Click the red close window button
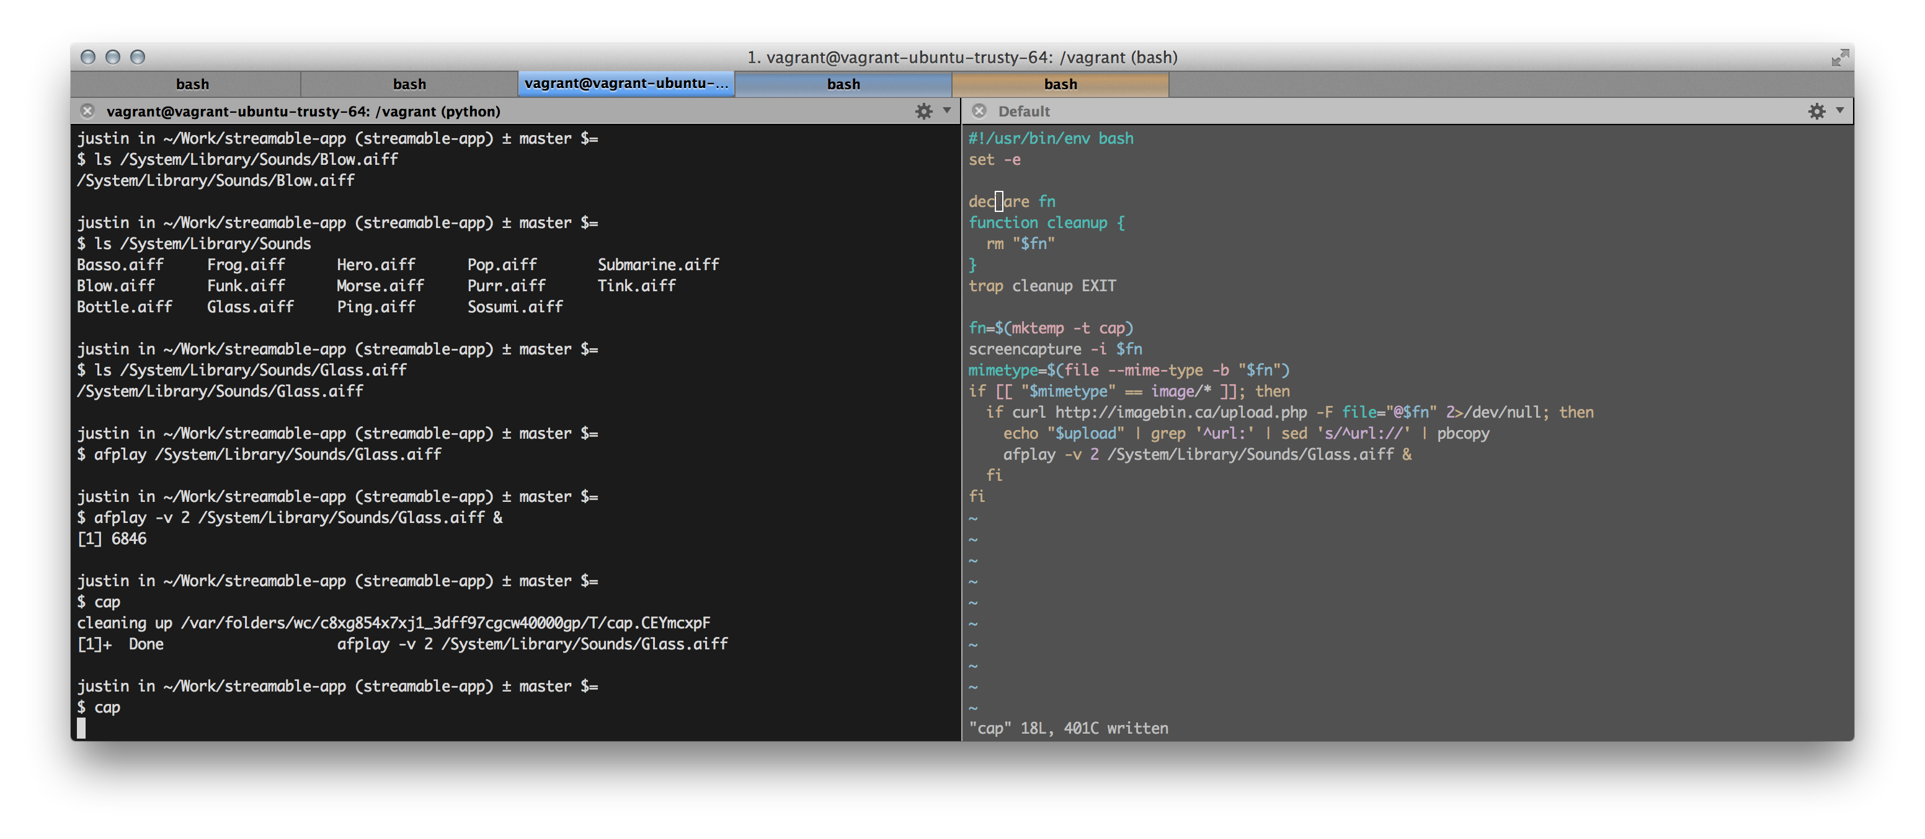The height and width of the screenshot is (839, 1925). click(x=88, y=58)
